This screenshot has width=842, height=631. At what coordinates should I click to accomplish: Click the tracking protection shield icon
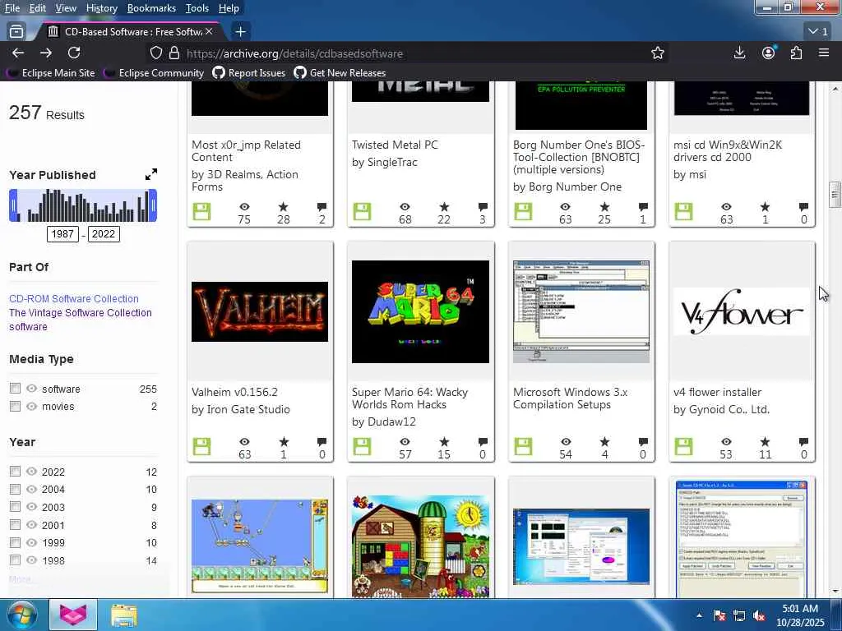pyautogui.click(x=155, y=53)
